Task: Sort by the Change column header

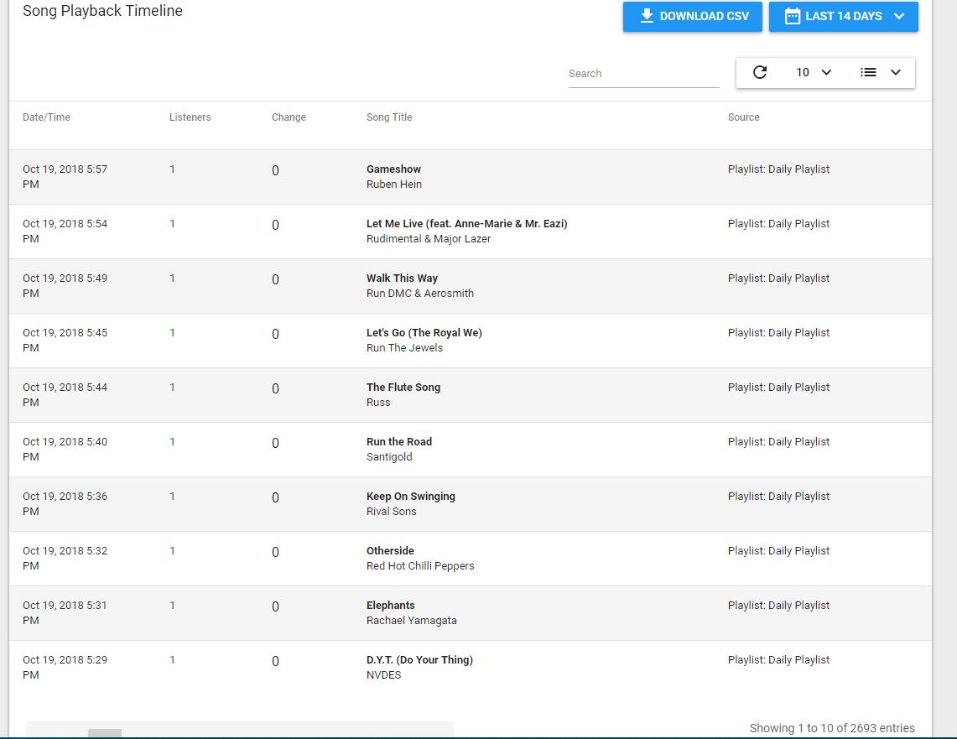Action: (x=289, y=117)
